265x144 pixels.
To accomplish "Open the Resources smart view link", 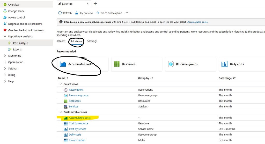I will tap(75, 101).
